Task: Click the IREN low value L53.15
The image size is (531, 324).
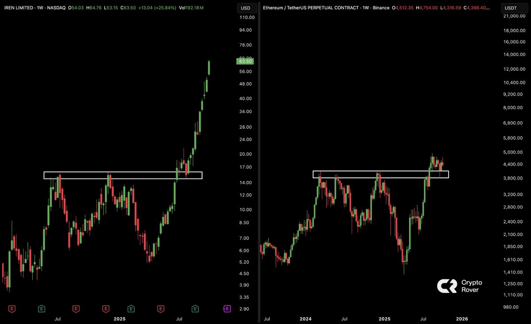Action: (x=111, y=8)
